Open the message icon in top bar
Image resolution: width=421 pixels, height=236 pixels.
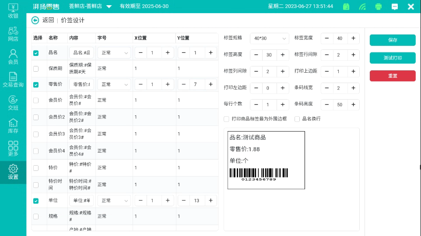(x=395, y=7)
